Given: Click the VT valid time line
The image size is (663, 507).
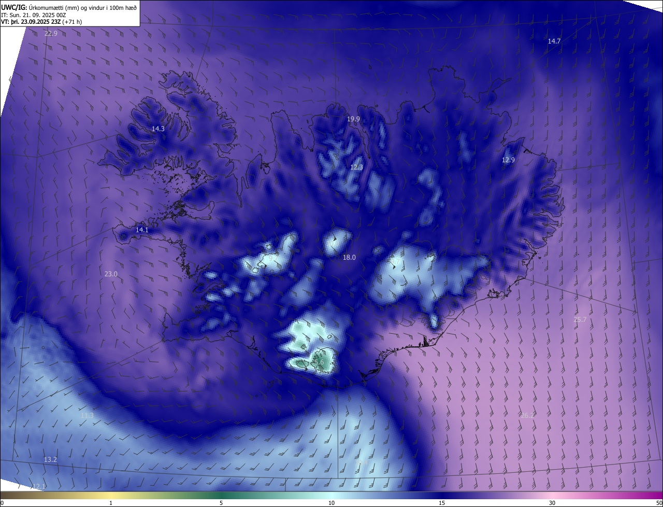Looking at the screenshot, I should pyautogui.click(x=41, y=22).
